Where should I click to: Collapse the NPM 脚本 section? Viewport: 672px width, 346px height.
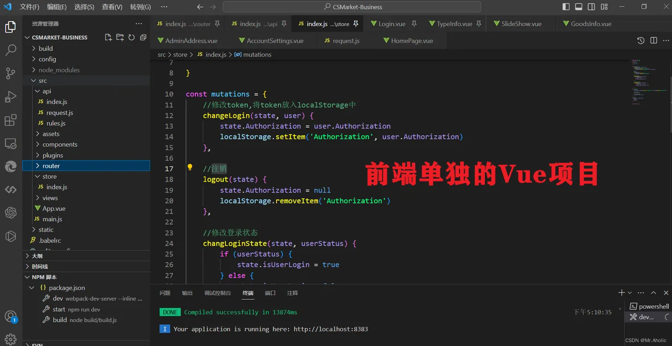click(86, 277)
